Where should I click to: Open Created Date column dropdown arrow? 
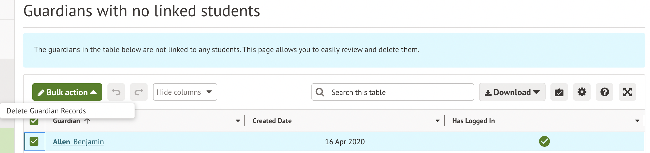(437, 121)
